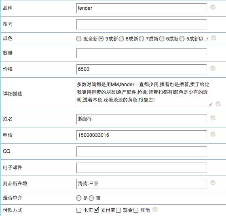This screenshot has width=226, height=216.
Task: Grab the 详细描述 textarea resize handle
Action: pyautogui.click(x=211, y=104)
